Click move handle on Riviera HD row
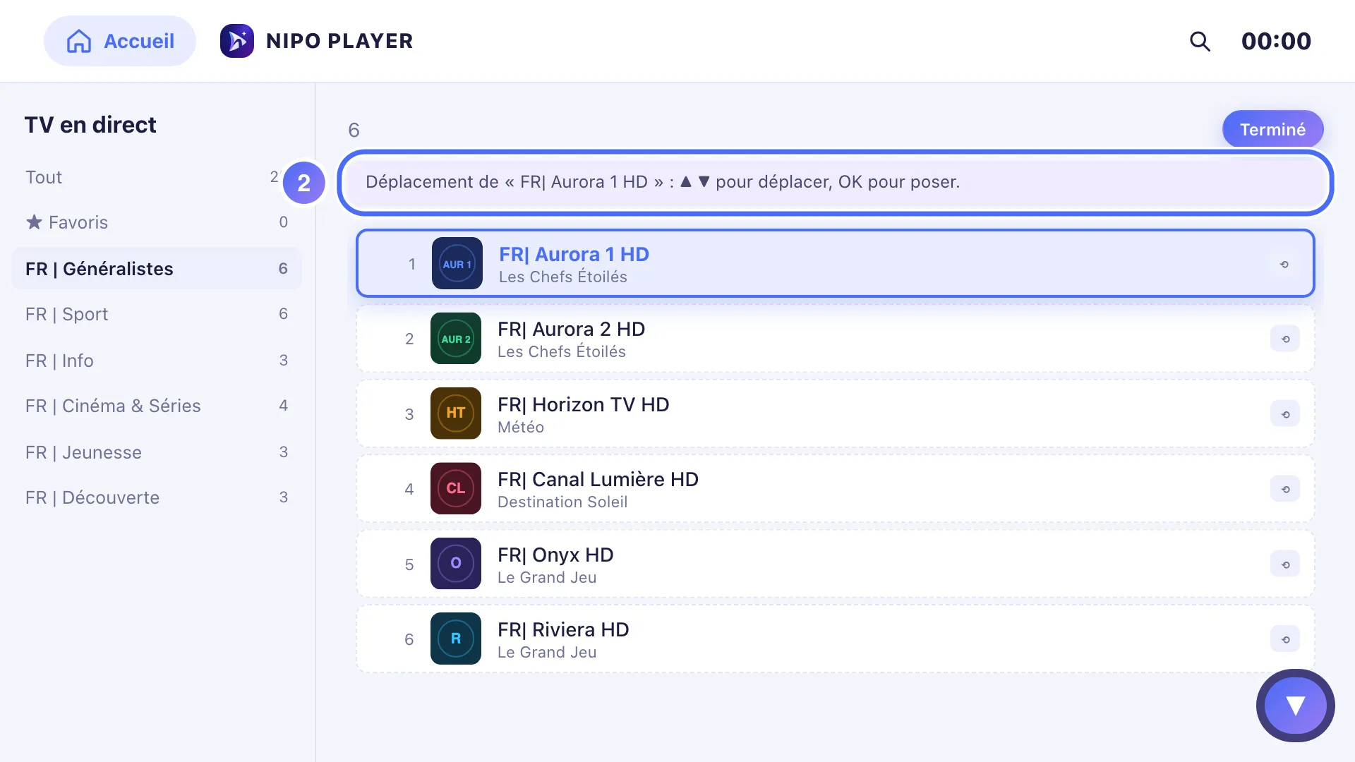 [1285, 639]
